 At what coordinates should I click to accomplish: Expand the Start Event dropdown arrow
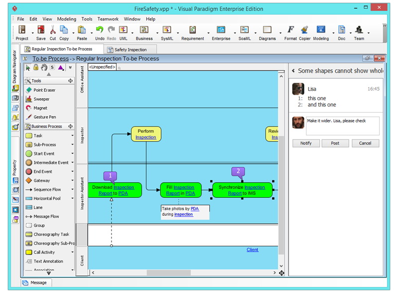tap(72, 153)
